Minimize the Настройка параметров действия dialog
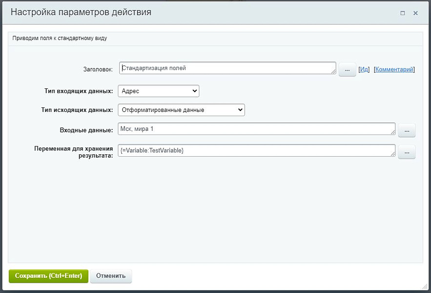 click(404, 12)
